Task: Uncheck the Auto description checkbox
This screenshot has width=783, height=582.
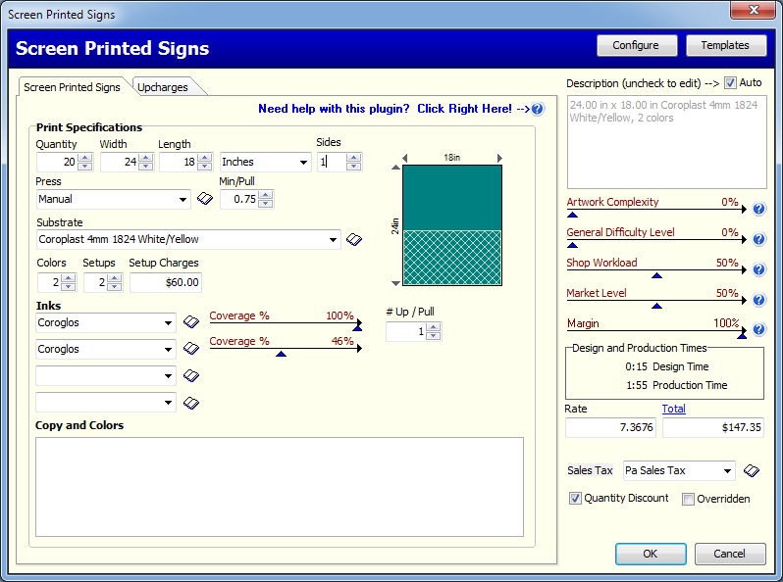Action: 730,83
